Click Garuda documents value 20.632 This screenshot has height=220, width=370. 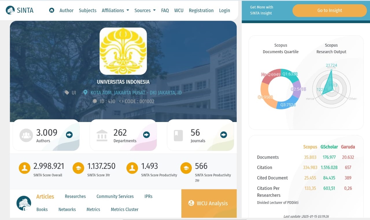coord(348,157)
